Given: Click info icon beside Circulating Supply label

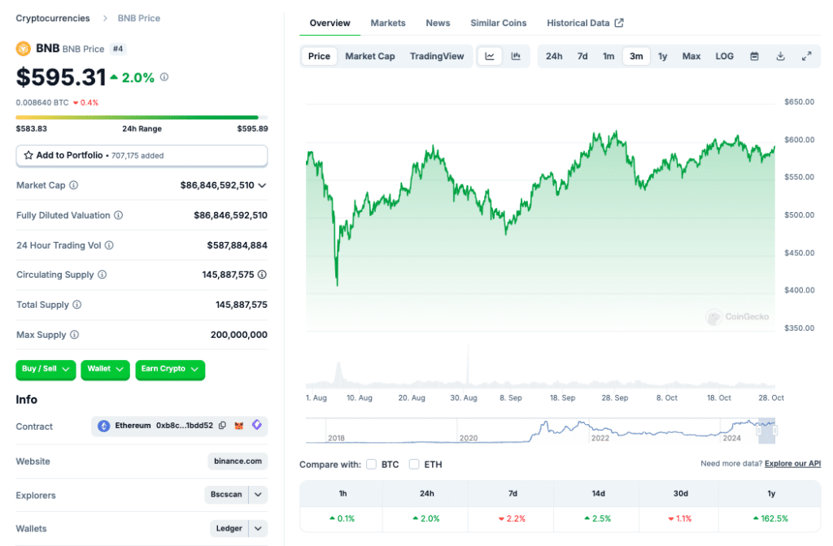Looking at the screenshot, I should click(102, 275).
